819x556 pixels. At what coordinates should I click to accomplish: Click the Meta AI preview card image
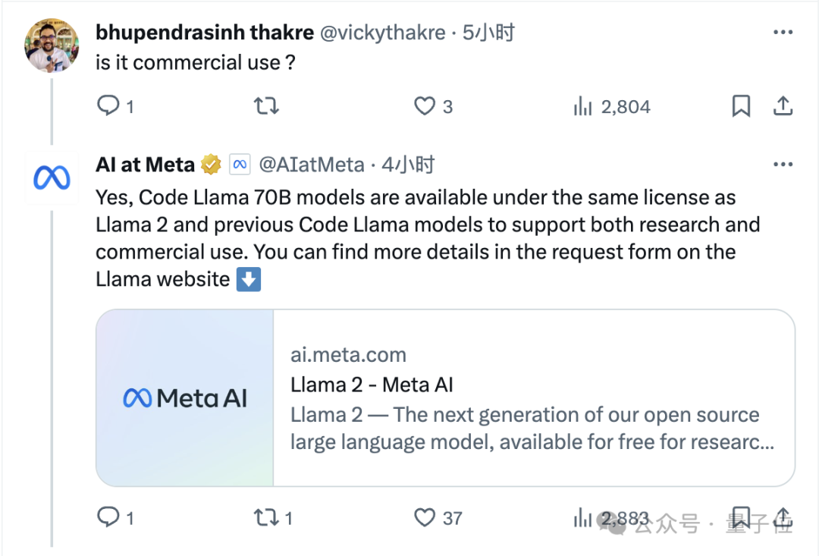coord(184,397)
